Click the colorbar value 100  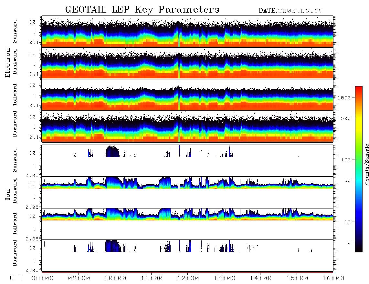click(346, 160)
